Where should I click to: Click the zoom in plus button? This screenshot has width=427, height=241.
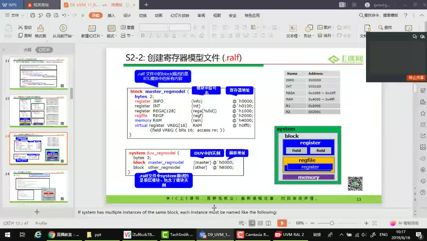366,223
